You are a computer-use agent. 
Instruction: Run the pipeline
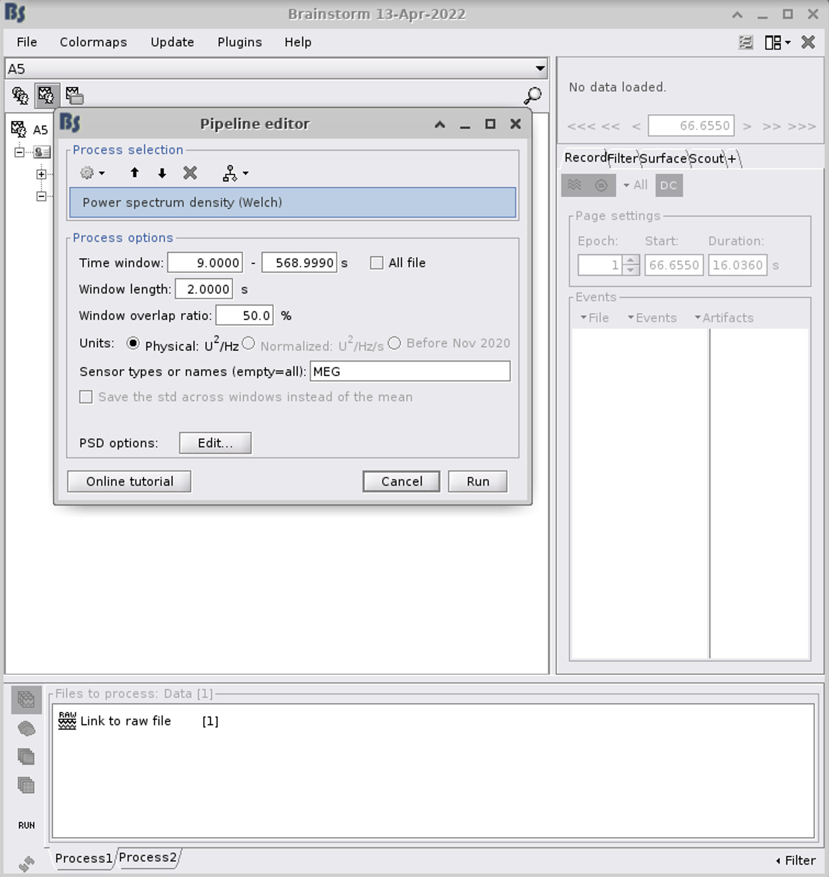tap(478, 481)
